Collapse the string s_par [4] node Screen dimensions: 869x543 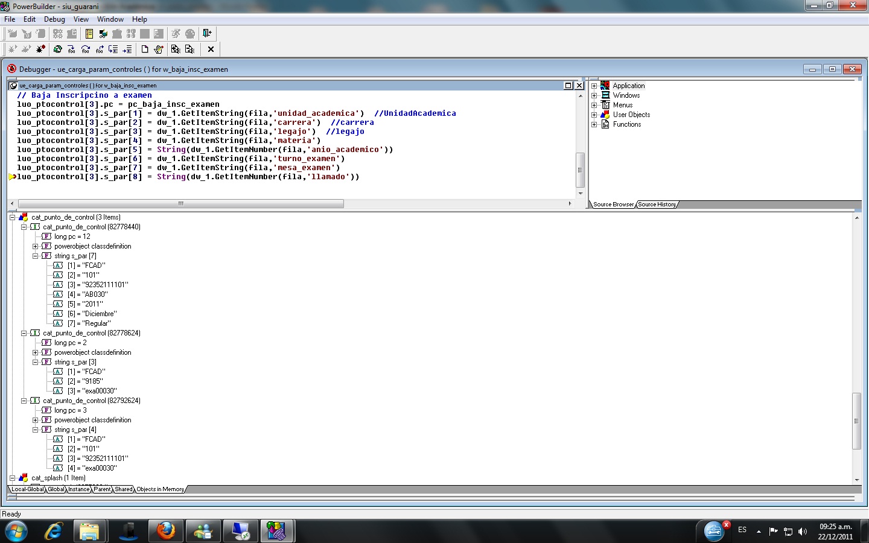click(35, 430)
